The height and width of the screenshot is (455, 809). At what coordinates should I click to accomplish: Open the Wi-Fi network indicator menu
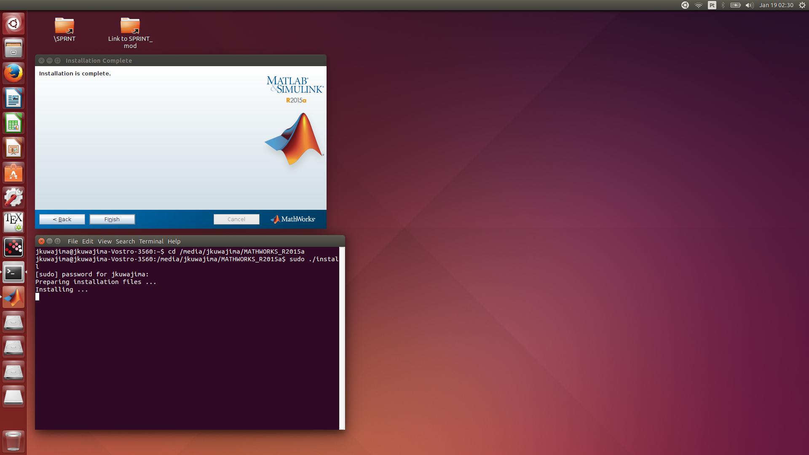[x=699, y=5]
